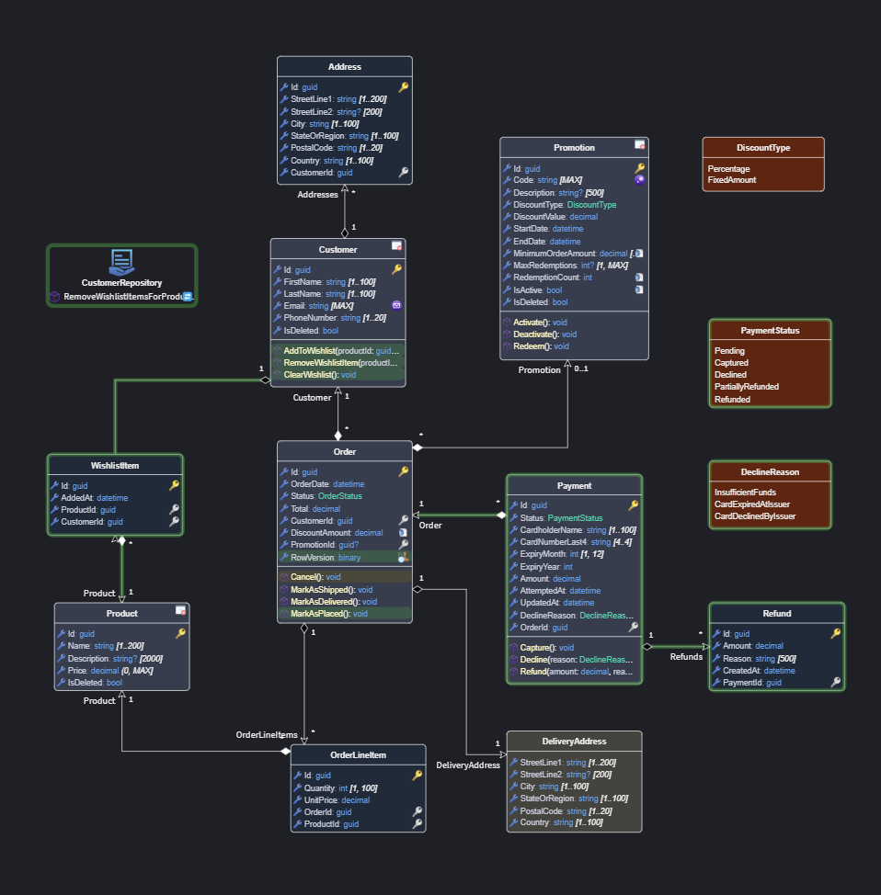Click the foreign key icon on Payment OrderId row
The image size is (881, 895).
pos(634,627)
